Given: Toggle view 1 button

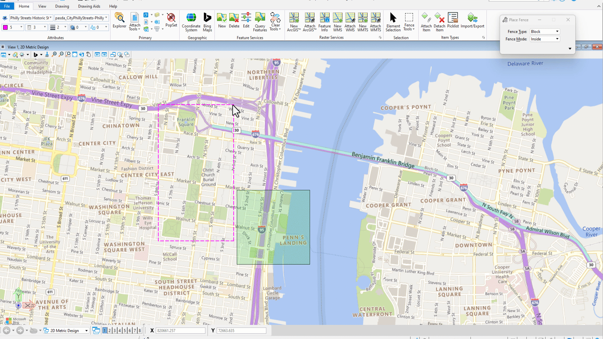Looking at the screenshot, I should 105,331.
